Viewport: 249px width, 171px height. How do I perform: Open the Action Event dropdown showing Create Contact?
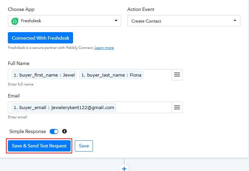[x=184, y=21]
